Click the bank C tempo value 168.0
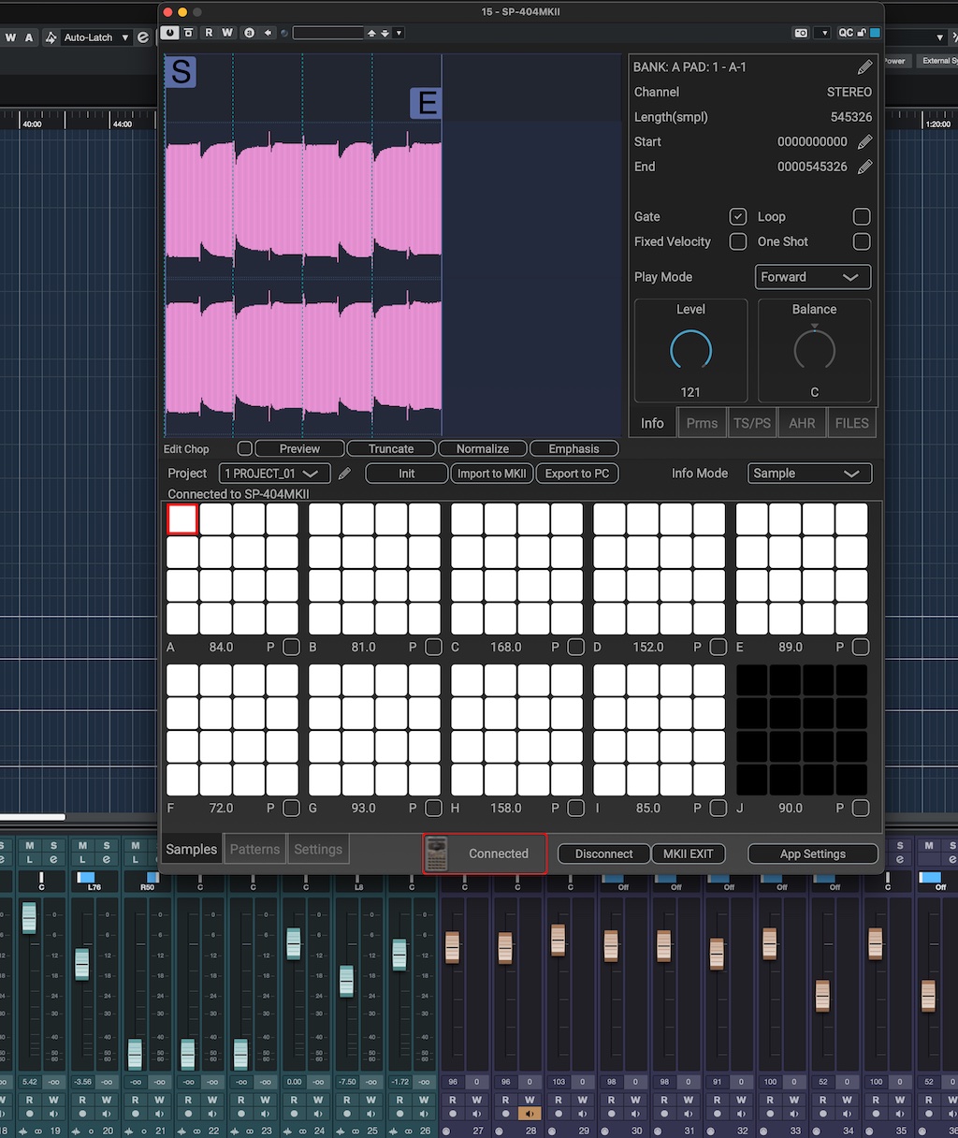The height and width of the screenshot is (1138, 958). click(506, 647)
